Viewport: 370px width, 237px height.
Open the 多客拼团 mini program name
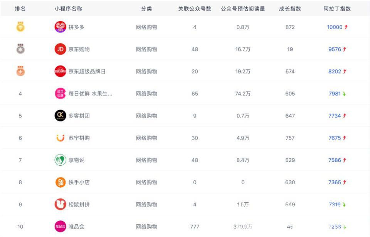pyautogui.click(x=79, y=116)
